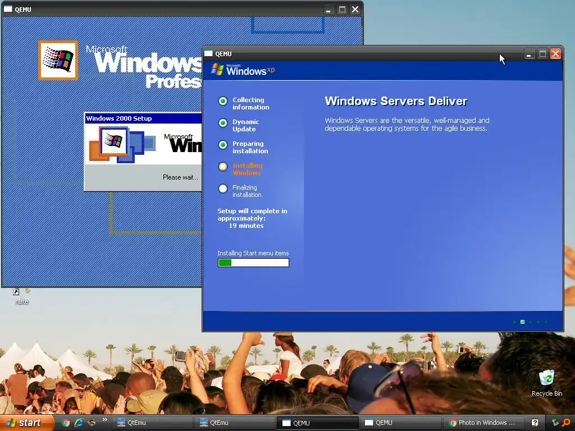Screen dimensions: 575x431
Task: Maximize the Windows XP QEMU window
Action: [x=542, y=54]
